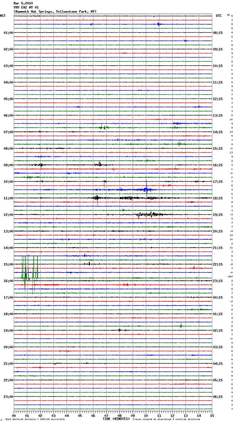
Task: Select the 12:00 MST time label
Action: [x=9, y=215]
